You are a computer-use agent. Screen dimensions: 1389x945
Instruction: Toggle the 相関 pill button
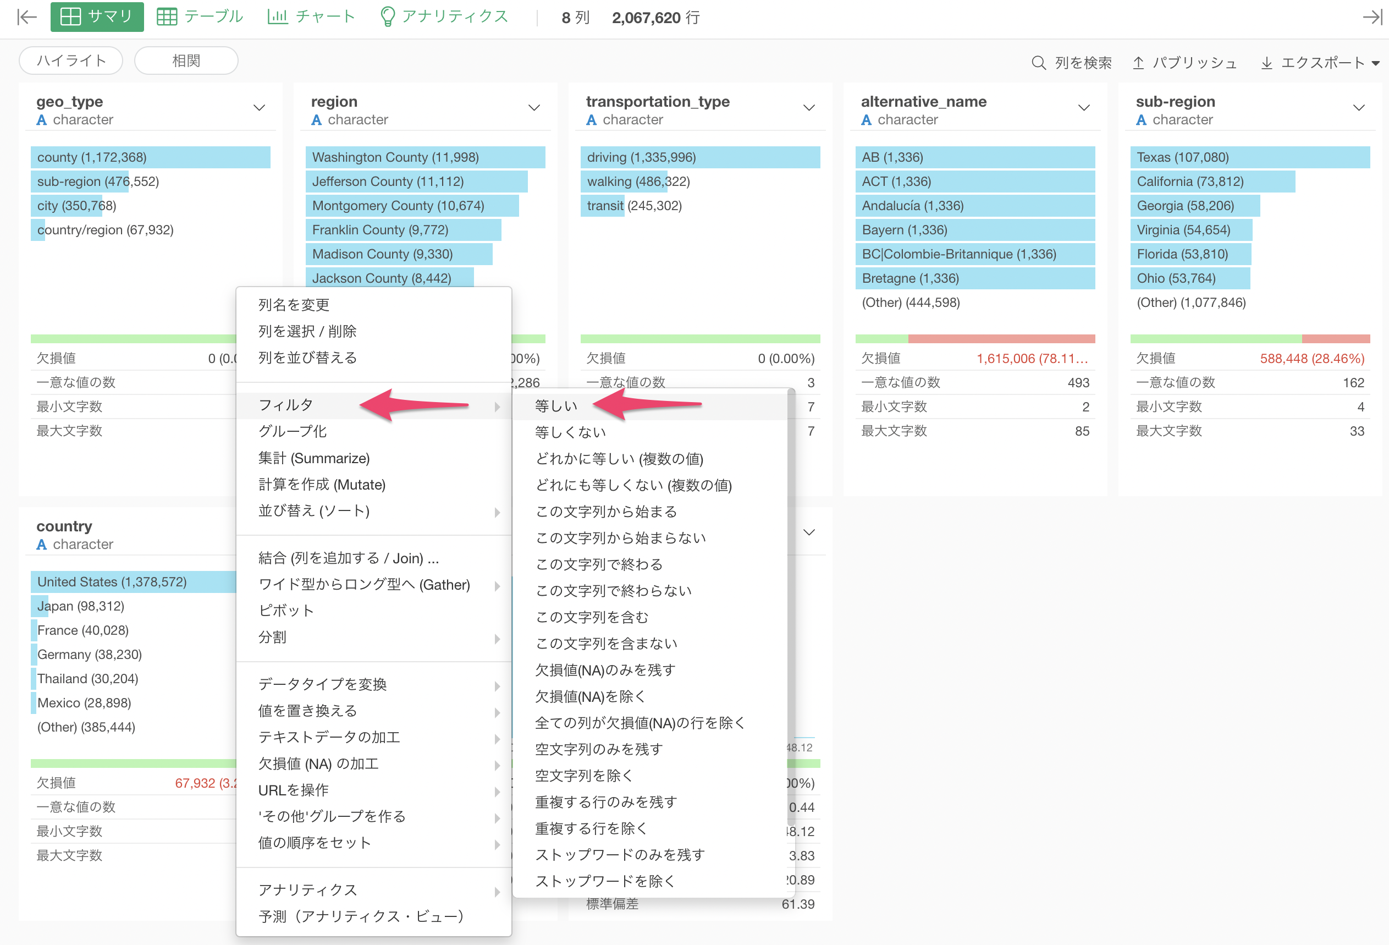pyautogui.click(x=186, y=61)
